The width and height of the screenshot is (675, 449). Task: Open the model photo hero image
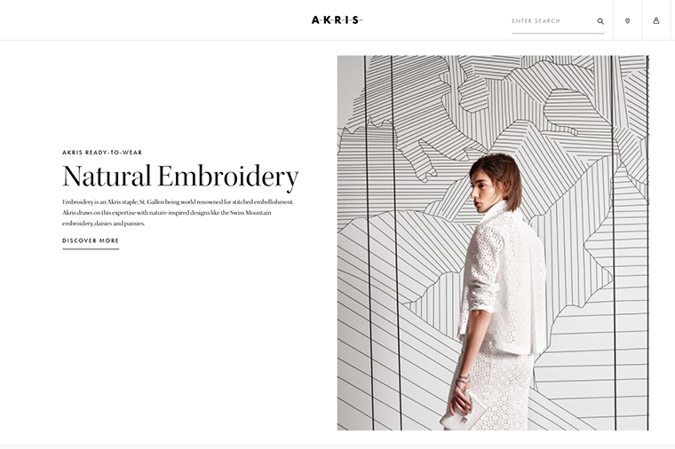[493, 242]
